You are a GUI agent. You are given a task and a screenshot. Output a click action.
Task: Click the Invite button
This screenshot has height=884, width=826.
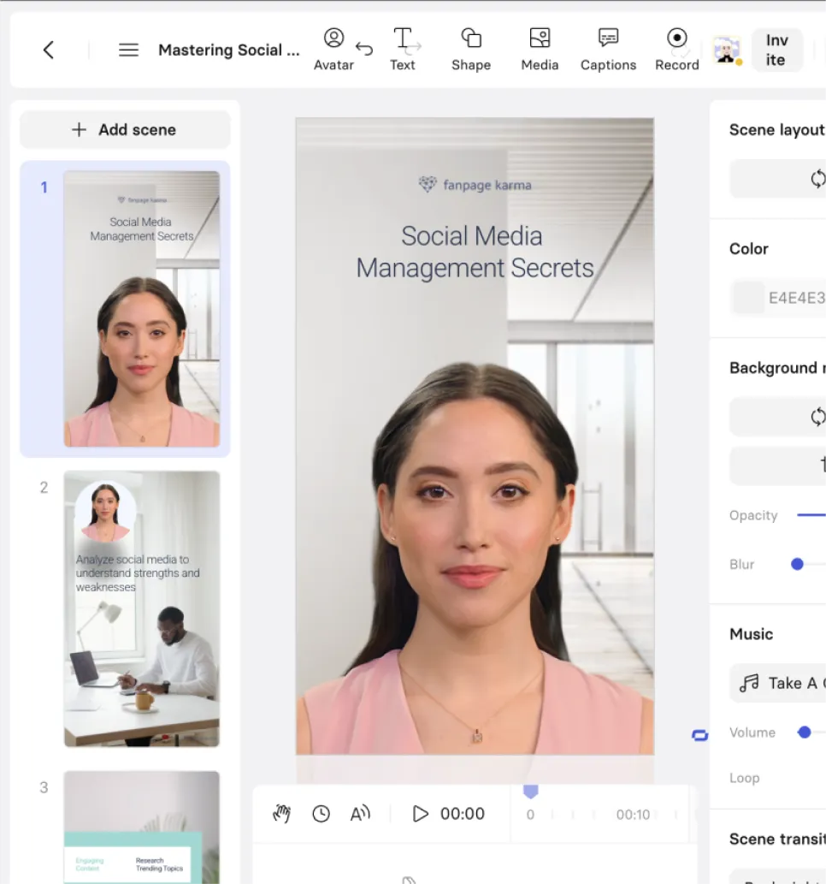(x=776, y=50)
